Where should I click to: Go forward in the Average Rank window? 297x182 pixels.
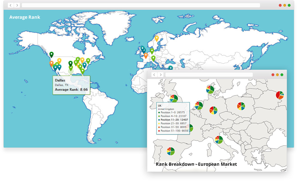[17, 5]
